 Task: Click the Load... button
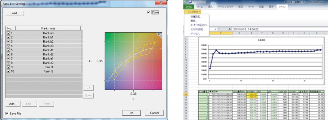click(15, 13)
